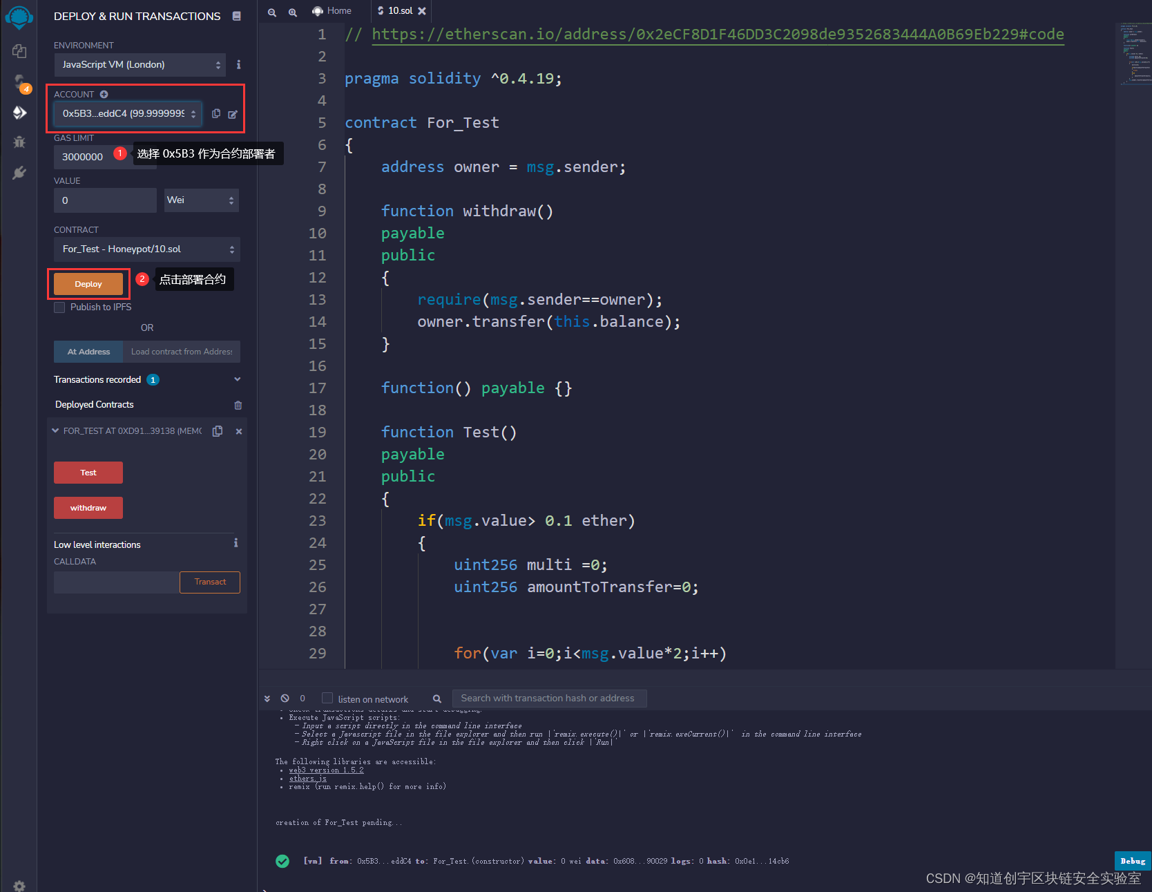Zoom out the editor font
Image resolution: width=1152 pixels, height=892 pixels.
tap(272, 12)
